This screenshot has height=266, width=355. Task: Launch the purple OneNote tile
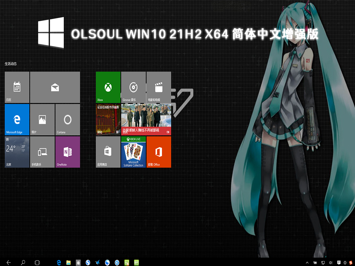point(68,152)
